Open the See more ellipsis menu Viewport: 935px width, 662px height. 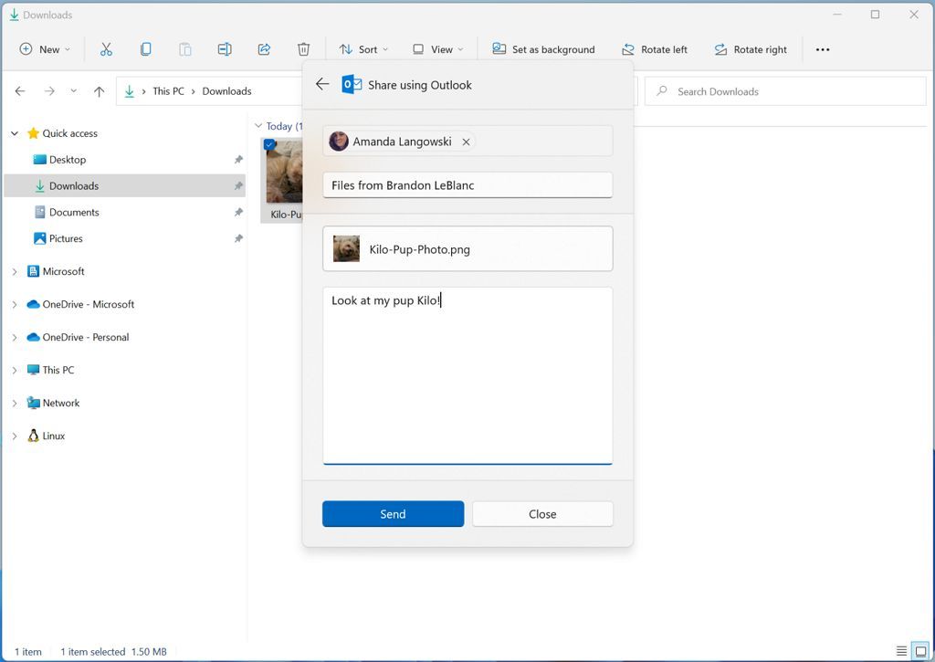(822, 48)
